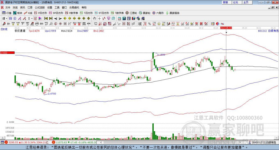Click the status bar table icon

click(x=2, y=142)
